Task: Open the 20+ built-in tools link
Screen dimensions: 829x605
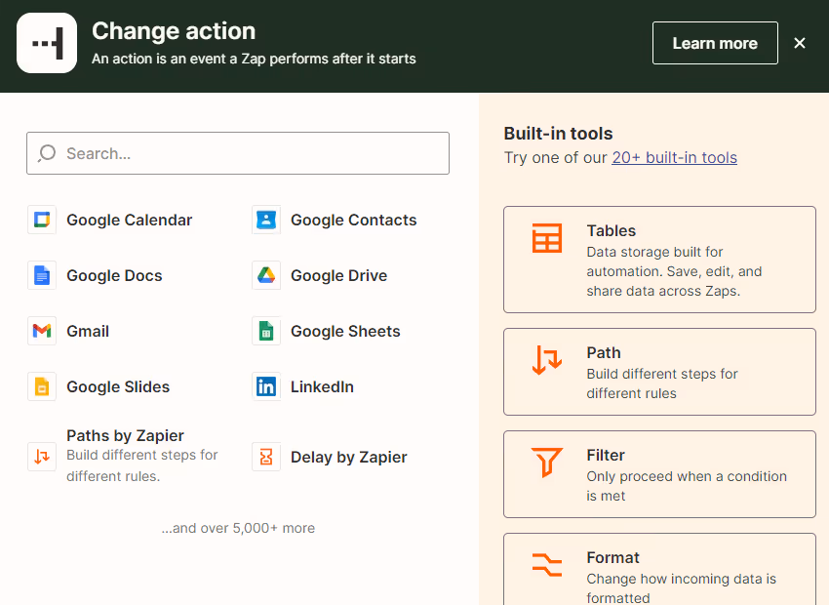Action: [x=674, y=157]
